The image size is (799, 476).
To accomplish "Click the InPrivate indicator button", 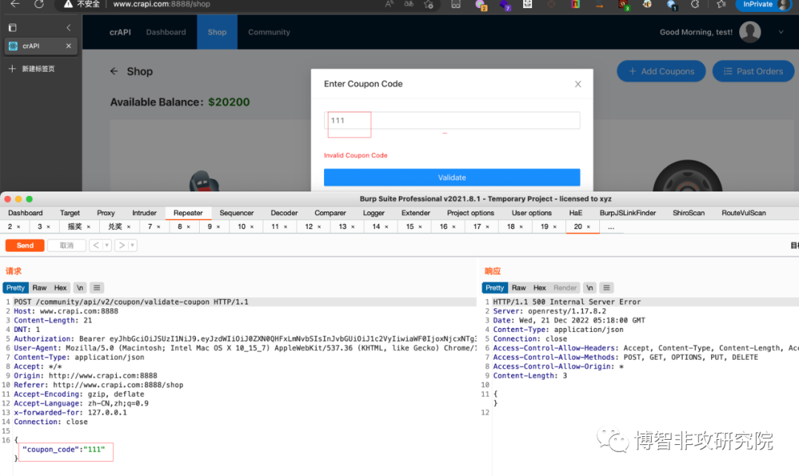I will (x=763, y=4).
